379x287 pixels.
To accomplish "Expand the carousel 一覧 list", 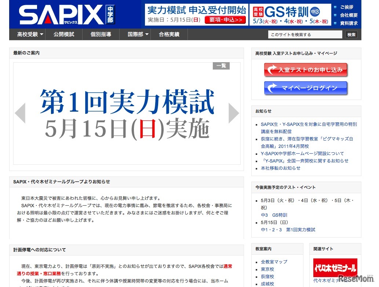I will (x=221, y=66).
